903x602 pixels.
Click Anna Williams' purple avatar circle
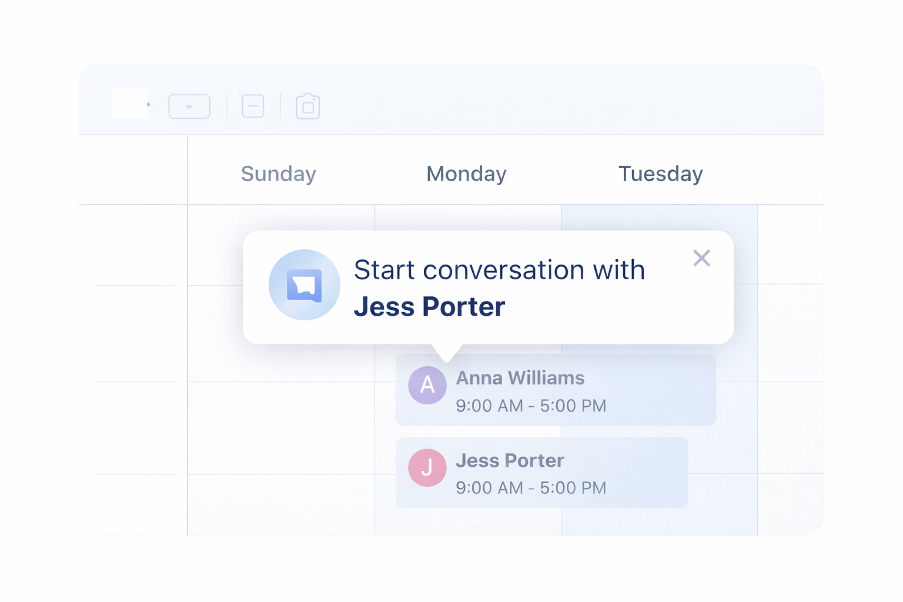pos(427,385)
